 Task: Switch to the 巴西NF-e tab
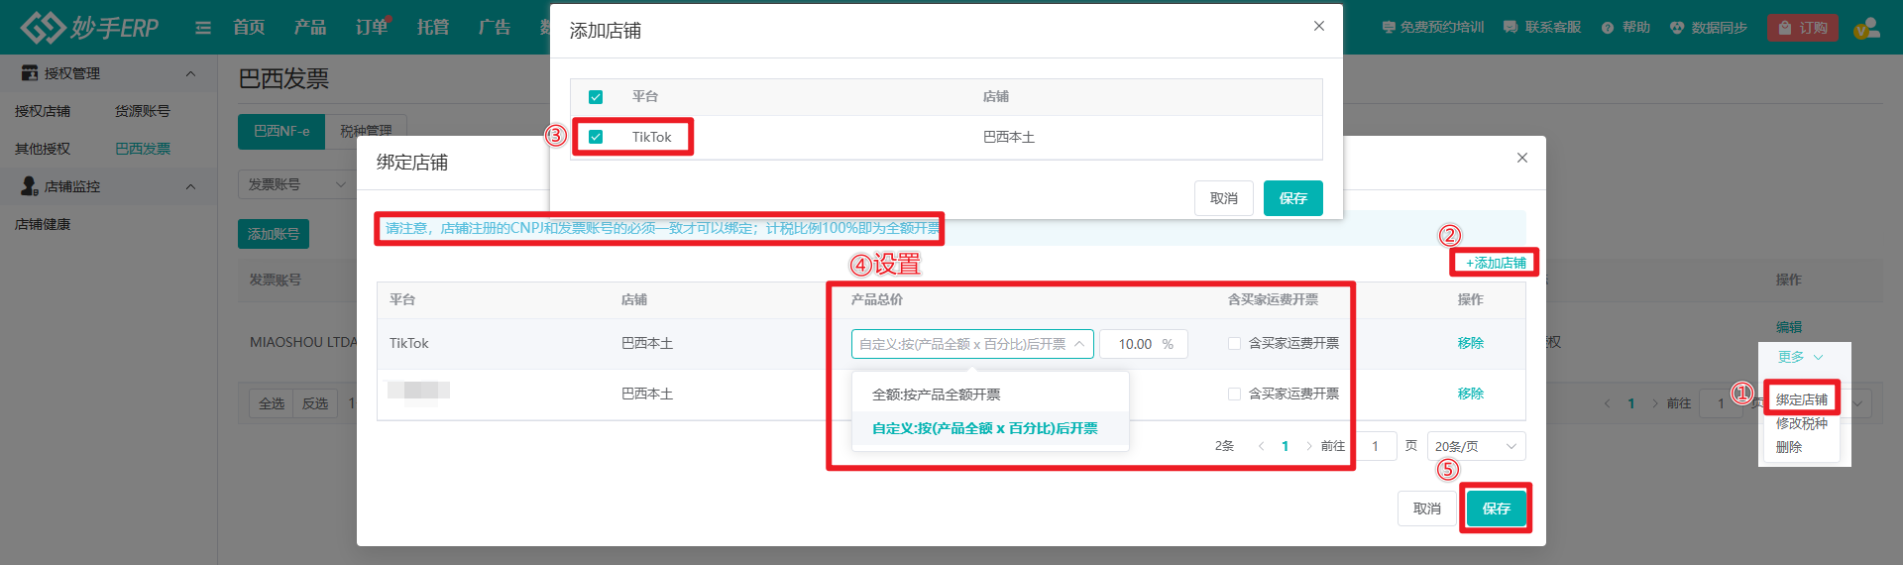click(x=281, y=131)
